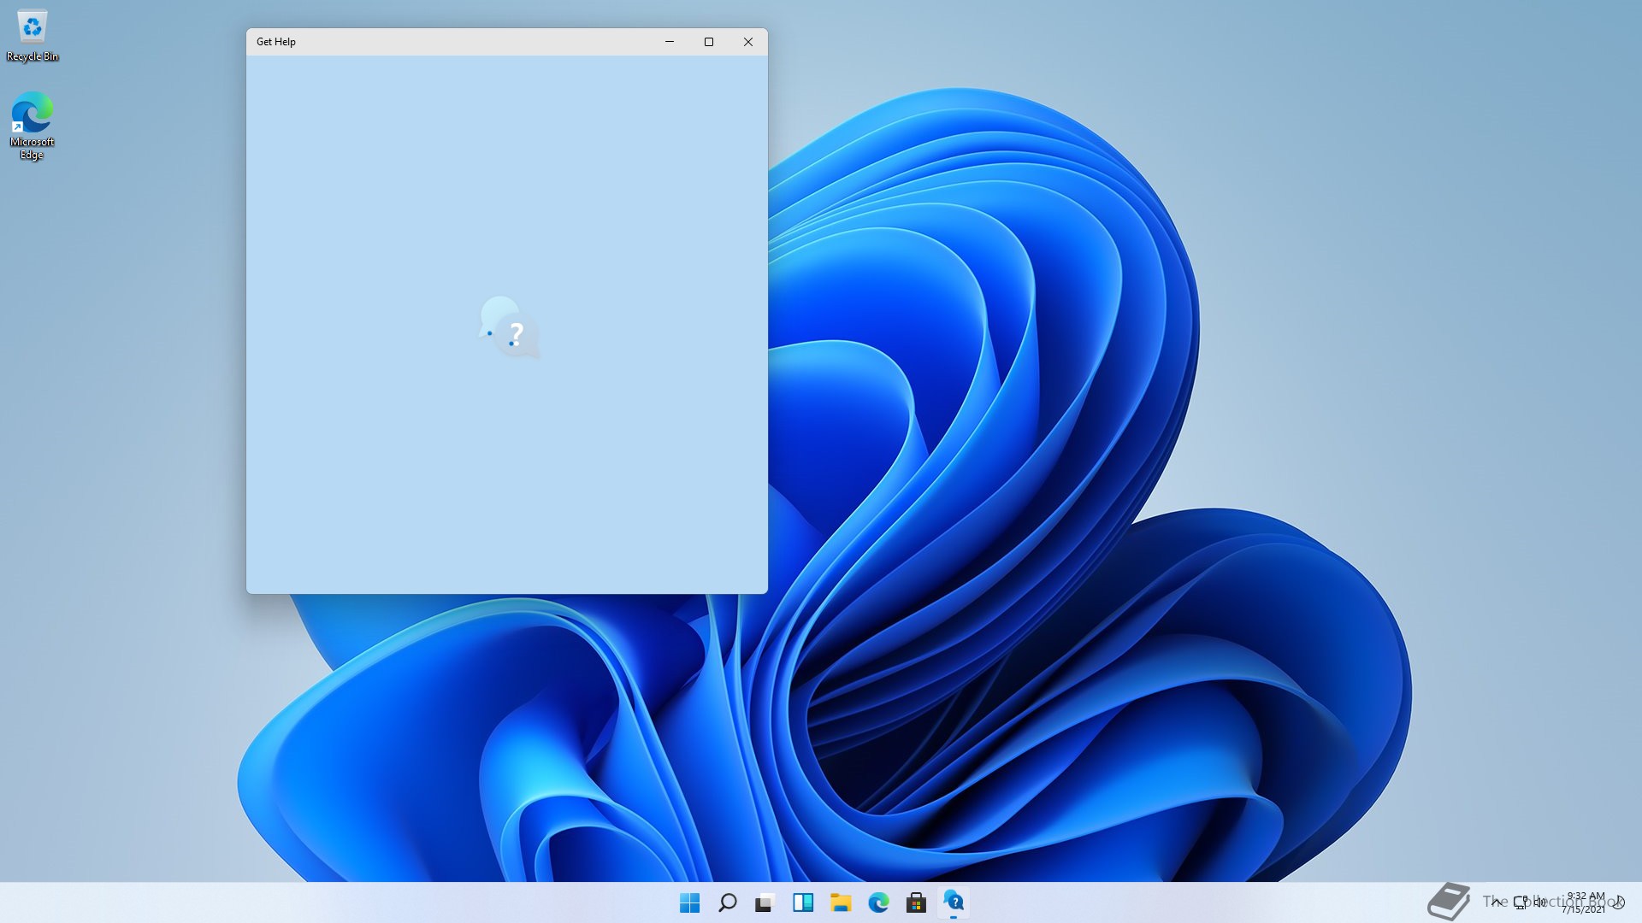The width and height of the screenshot is (1642, 923).
Task: Click the network status tray icon
Action: (1520, 902)
